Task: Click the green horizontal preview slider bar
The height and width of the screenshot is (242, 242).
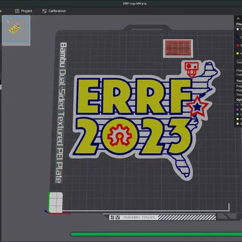Action: [x=156, y=234]
